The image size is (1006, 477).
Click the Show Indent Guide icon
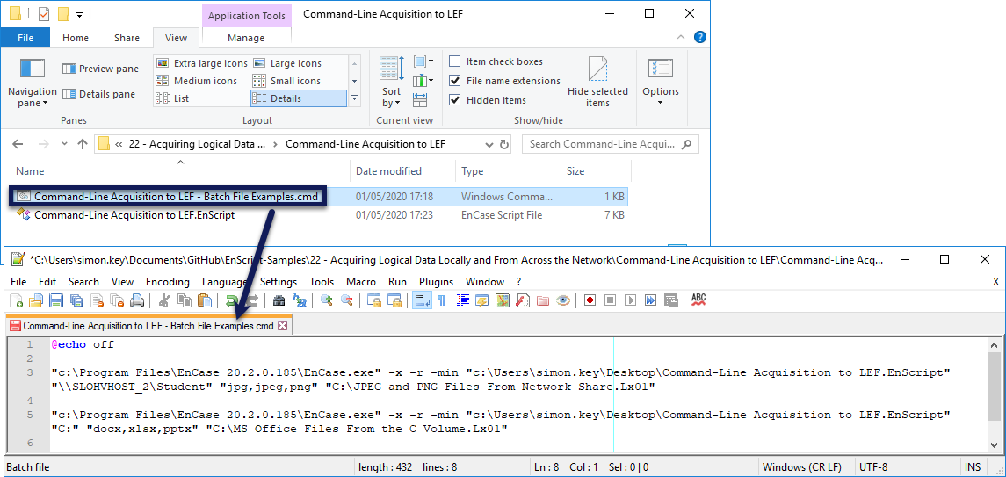click(462, 300)
